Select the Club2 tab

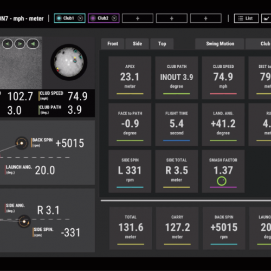coord(104,18)
